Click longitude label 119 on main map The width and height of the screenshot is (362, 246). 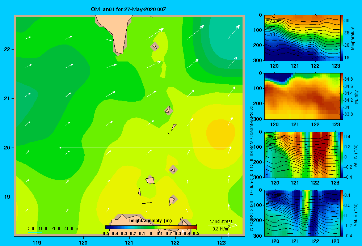pos(37,242)
